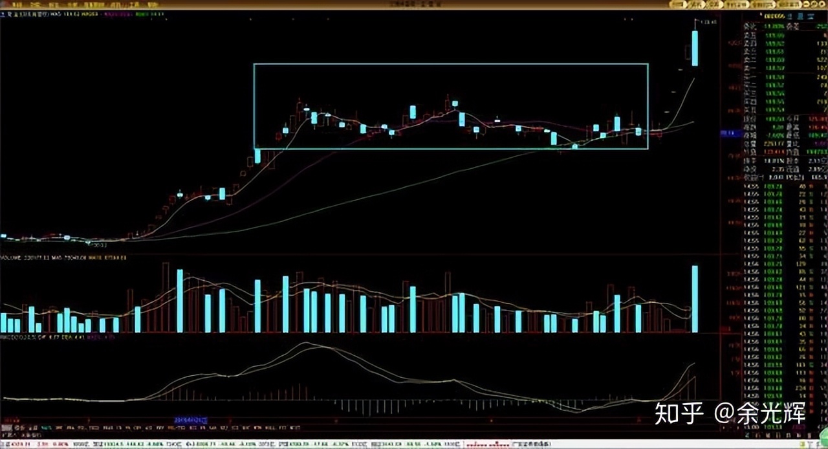Image resolution: width=828 pixels, height=449 pixels.
Task: Select the tallest cyan candlestick at chart's right
Action: pos(695,48)
